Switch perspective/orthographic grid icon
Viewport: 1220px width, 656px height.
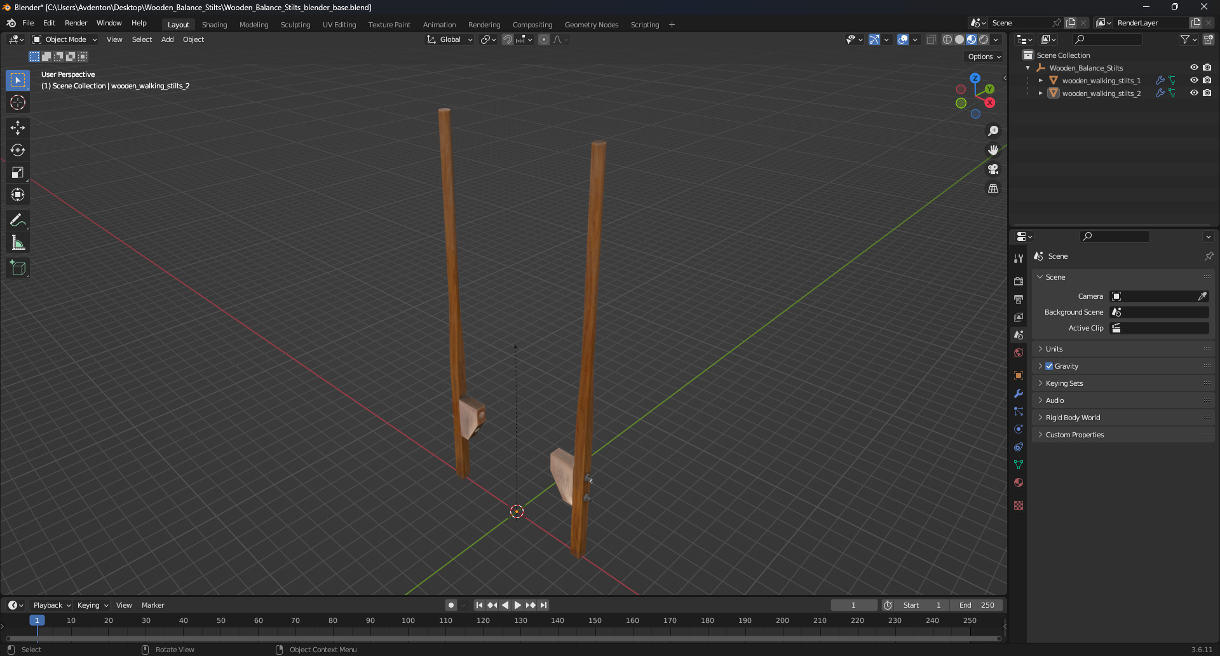pos(993,189)
